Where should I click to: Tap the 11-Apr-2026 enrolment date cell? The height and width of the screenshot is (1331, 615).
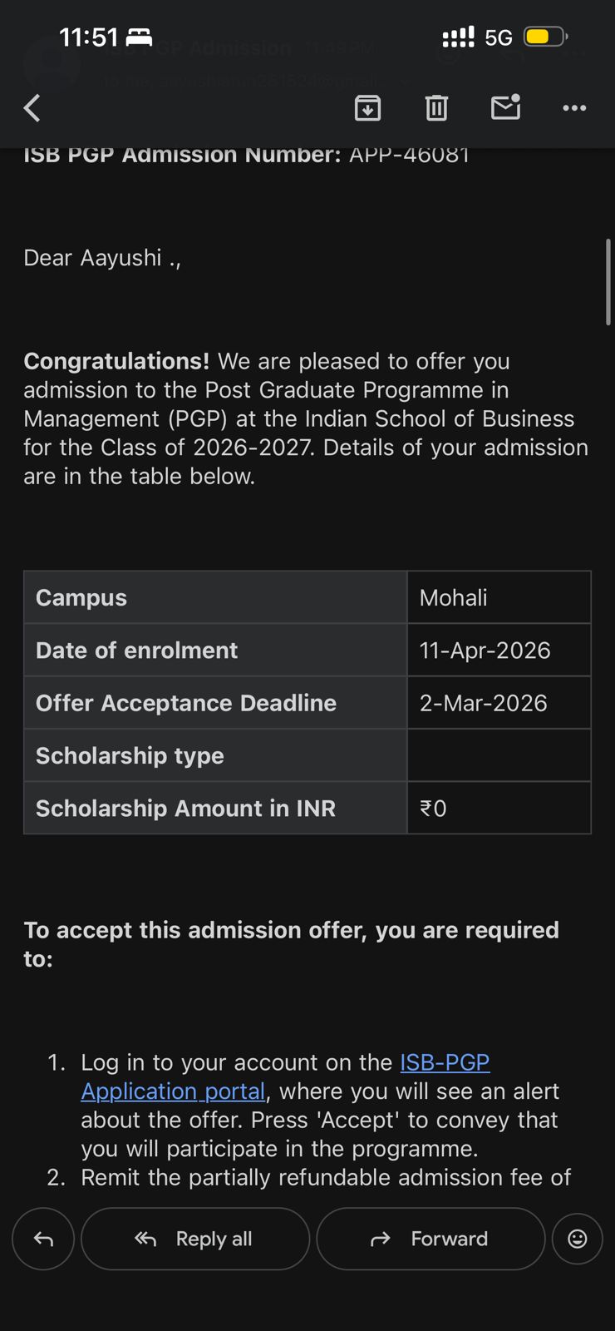pos(499,650)
